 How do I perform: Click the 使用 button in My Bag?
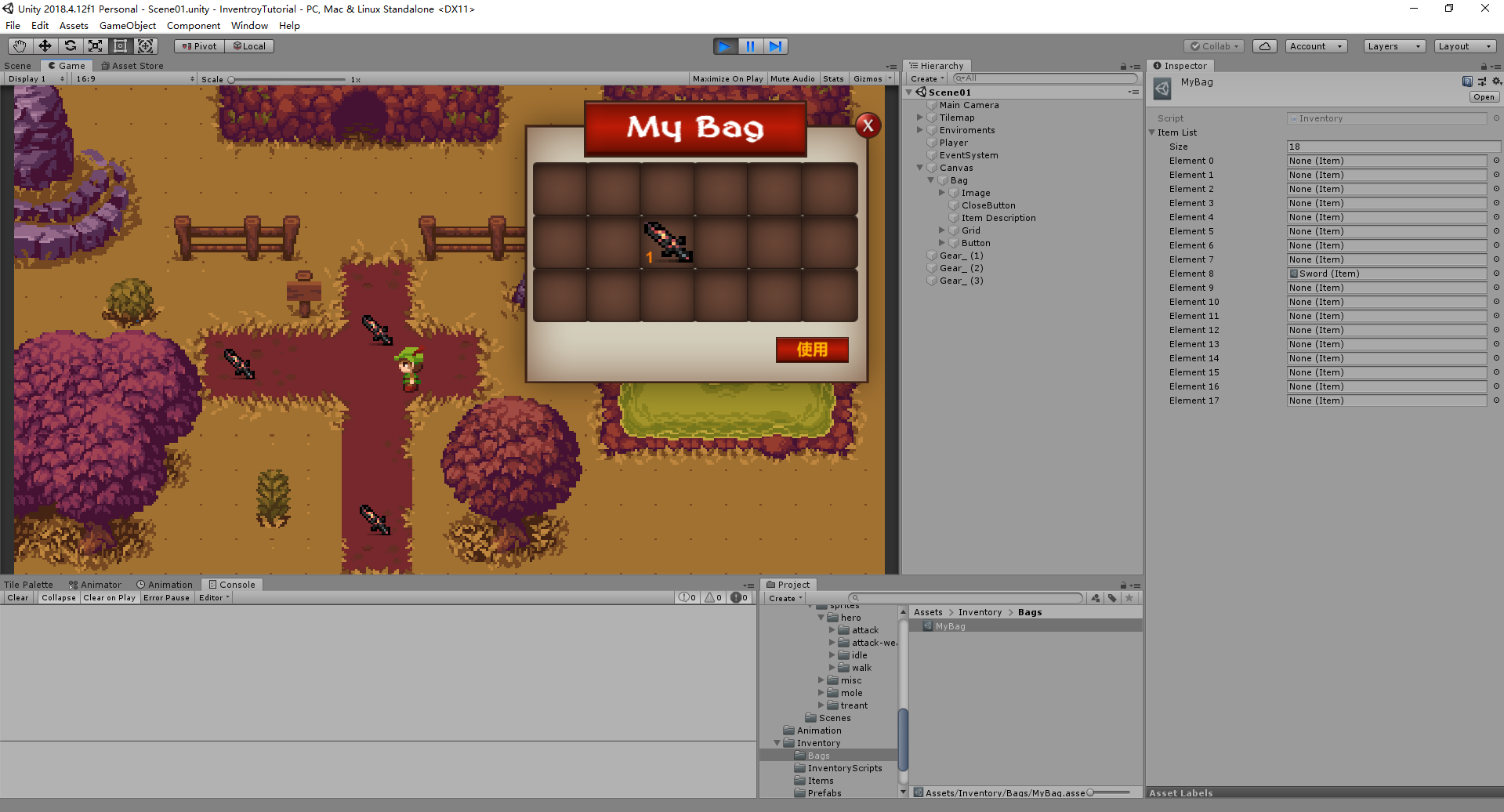coord(812,350)
